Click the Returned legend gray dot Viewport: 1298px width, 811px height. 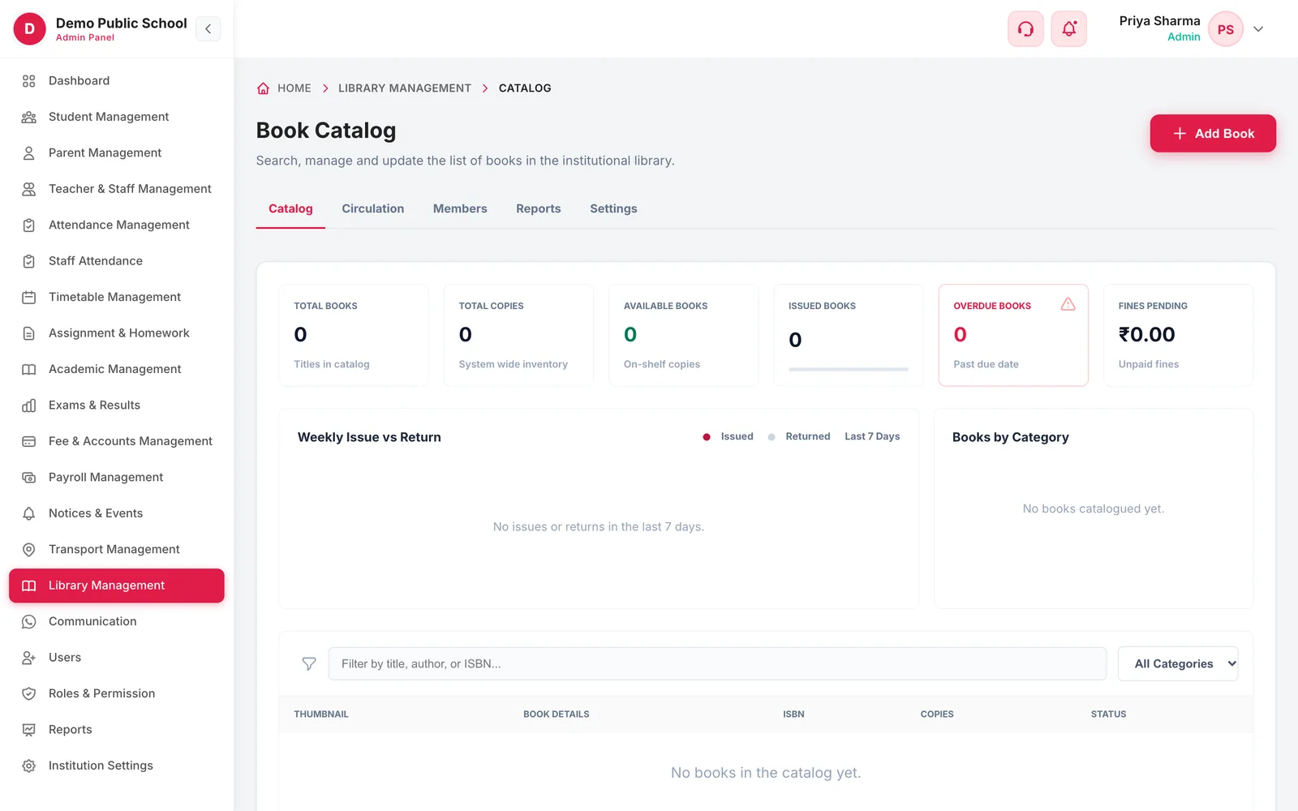[x=771, y=437]
